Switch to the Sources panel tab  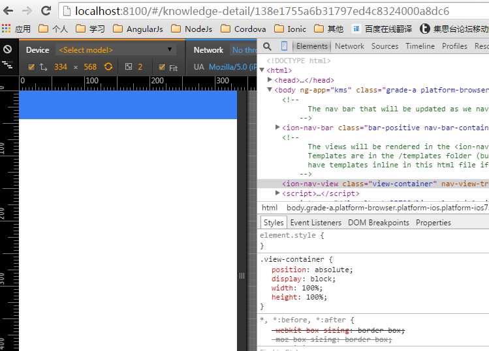coord(385,46)
